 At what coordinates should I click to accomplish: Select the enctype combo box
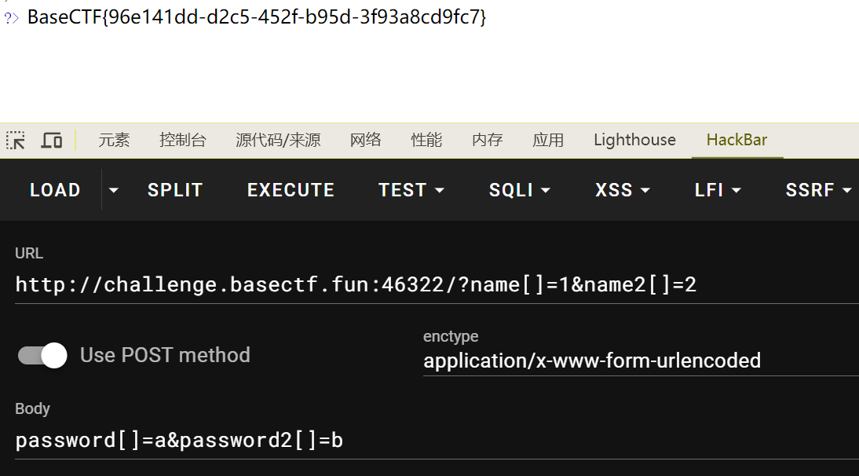pyautogui.click(x=636, y=361)
